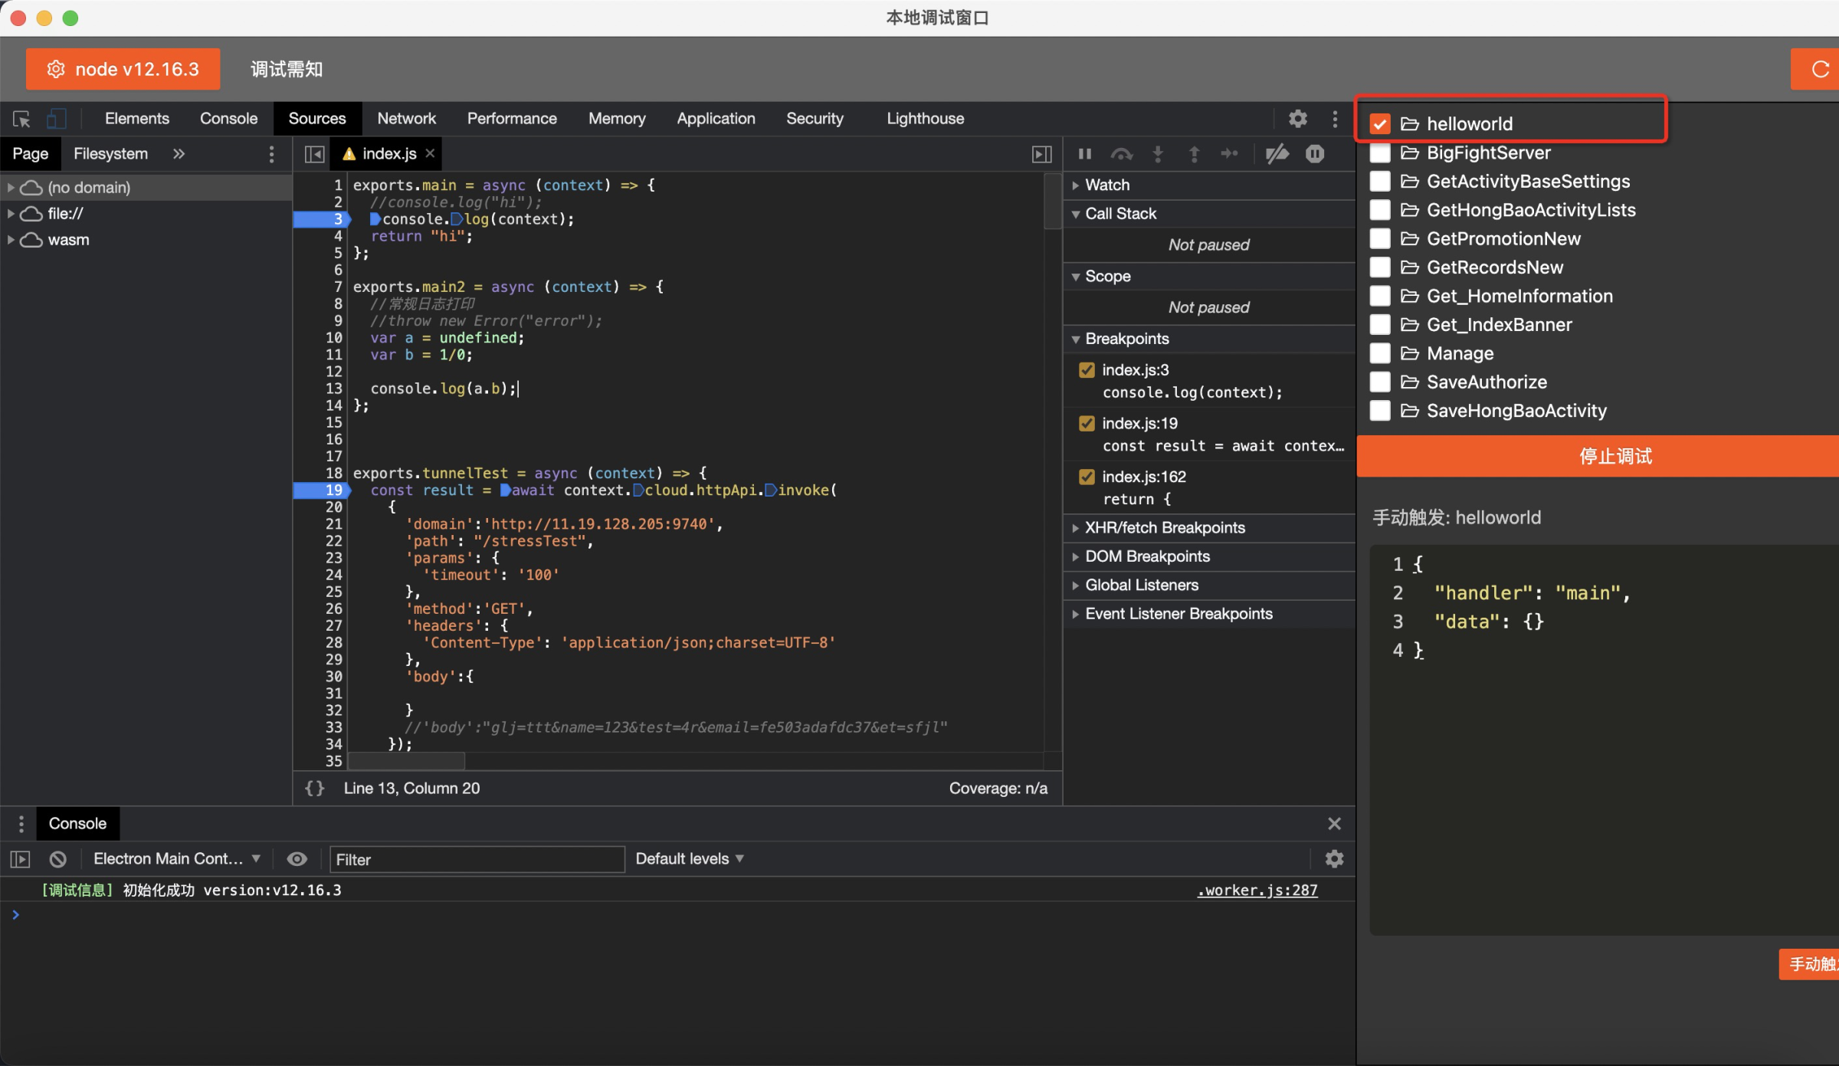The width and height of the screenshot is (1839, 1066).
Task: Close the console drawer
Action: click(x=1334, y=824)
